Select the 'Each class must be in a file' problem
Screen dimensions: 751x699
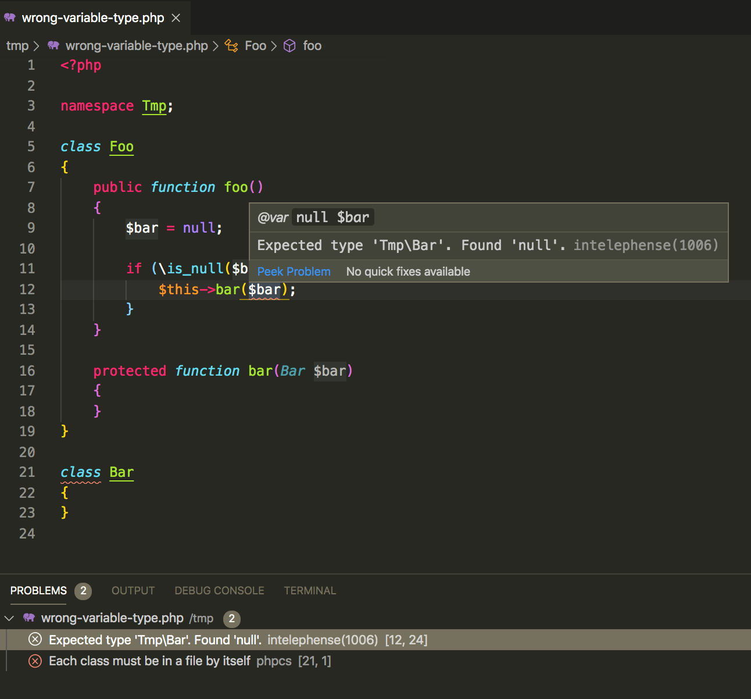tap(149, 661)
